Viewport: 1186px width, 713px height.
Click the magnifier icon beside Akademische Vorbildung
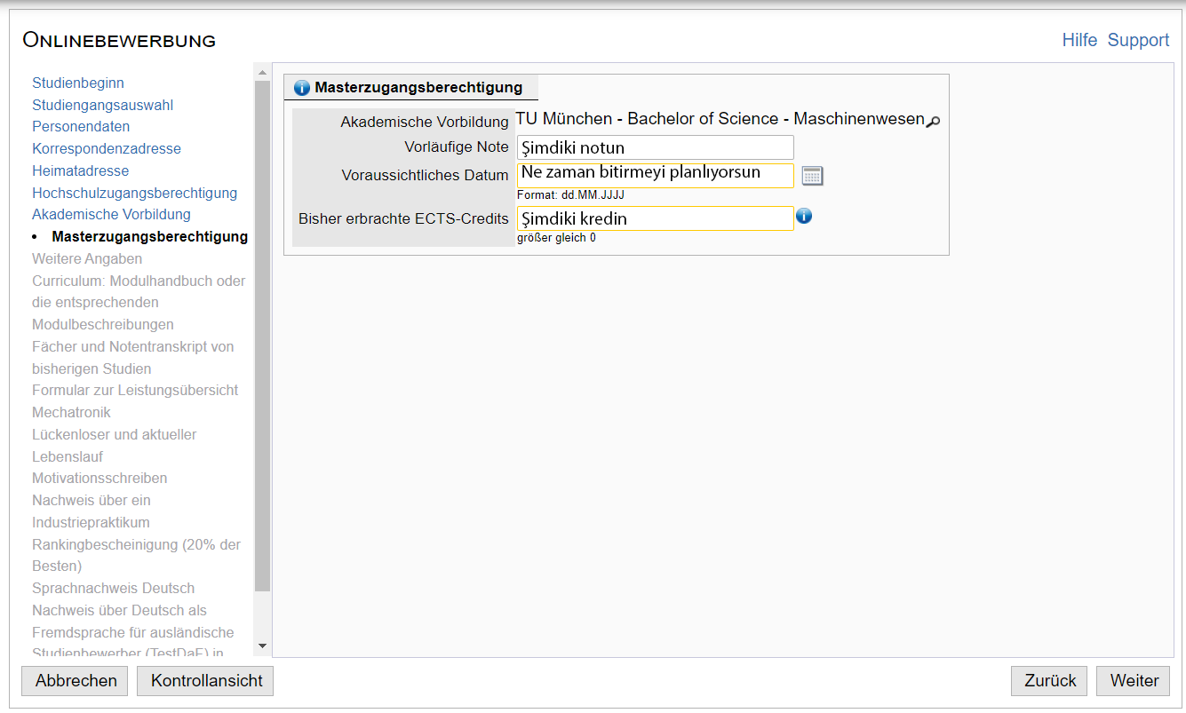pos(932,122)
